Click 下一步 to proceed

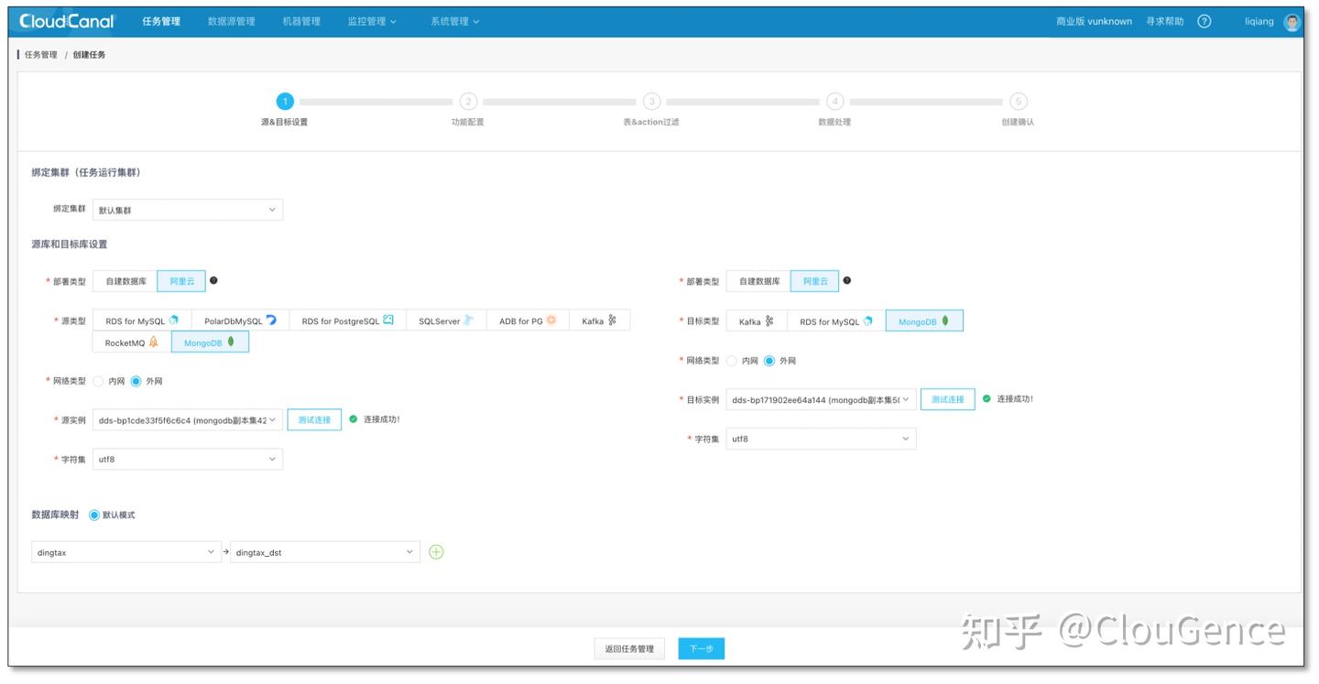coord(701,648)
